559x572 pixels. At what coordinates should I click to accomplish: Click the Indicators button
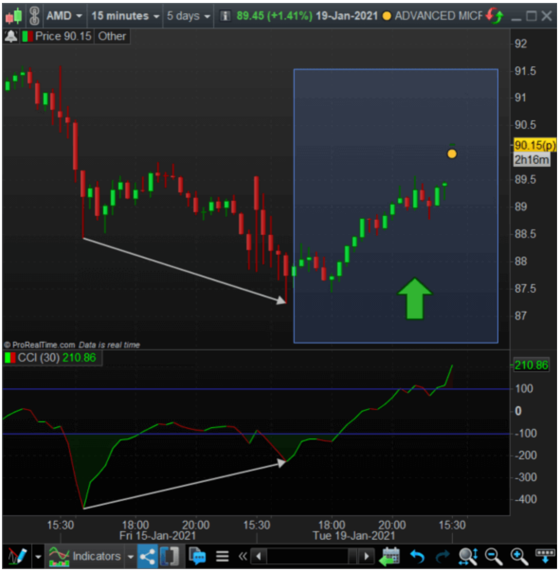85,556
